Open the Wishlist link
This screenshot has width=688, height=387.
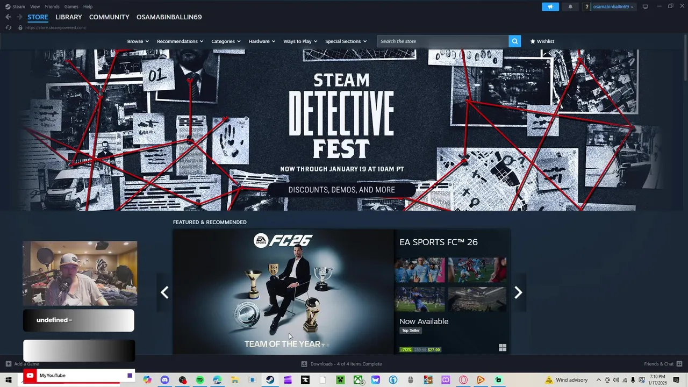click(542, 41)
